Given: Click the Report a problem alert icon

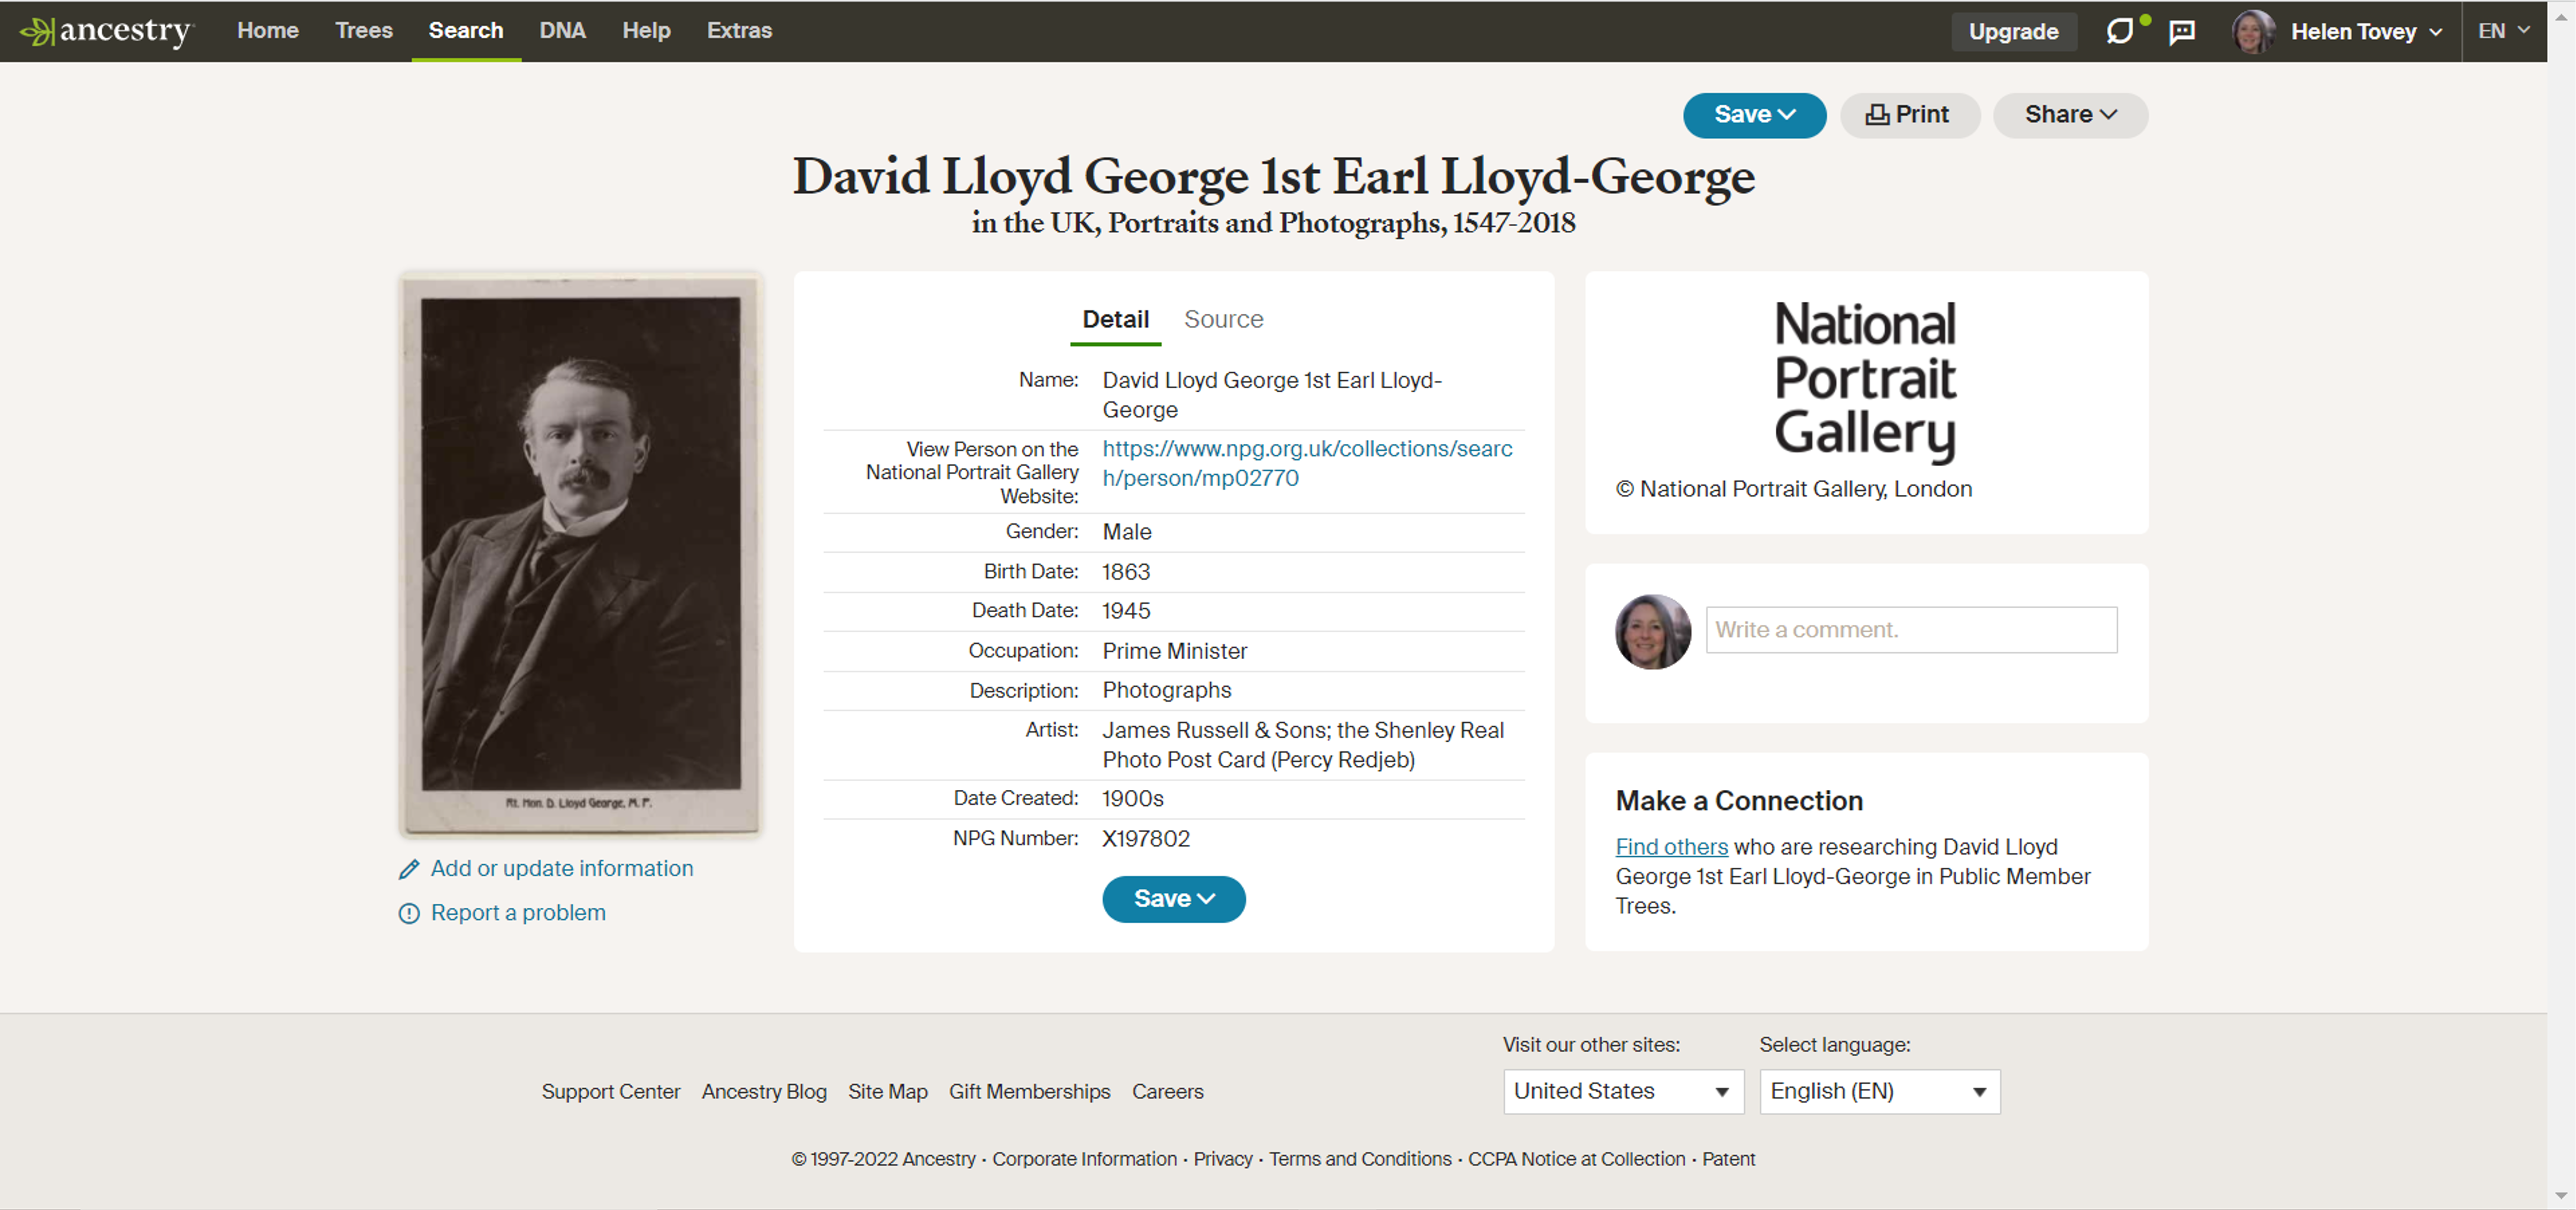Looking at the screenshot, I should tap(409, 913).
